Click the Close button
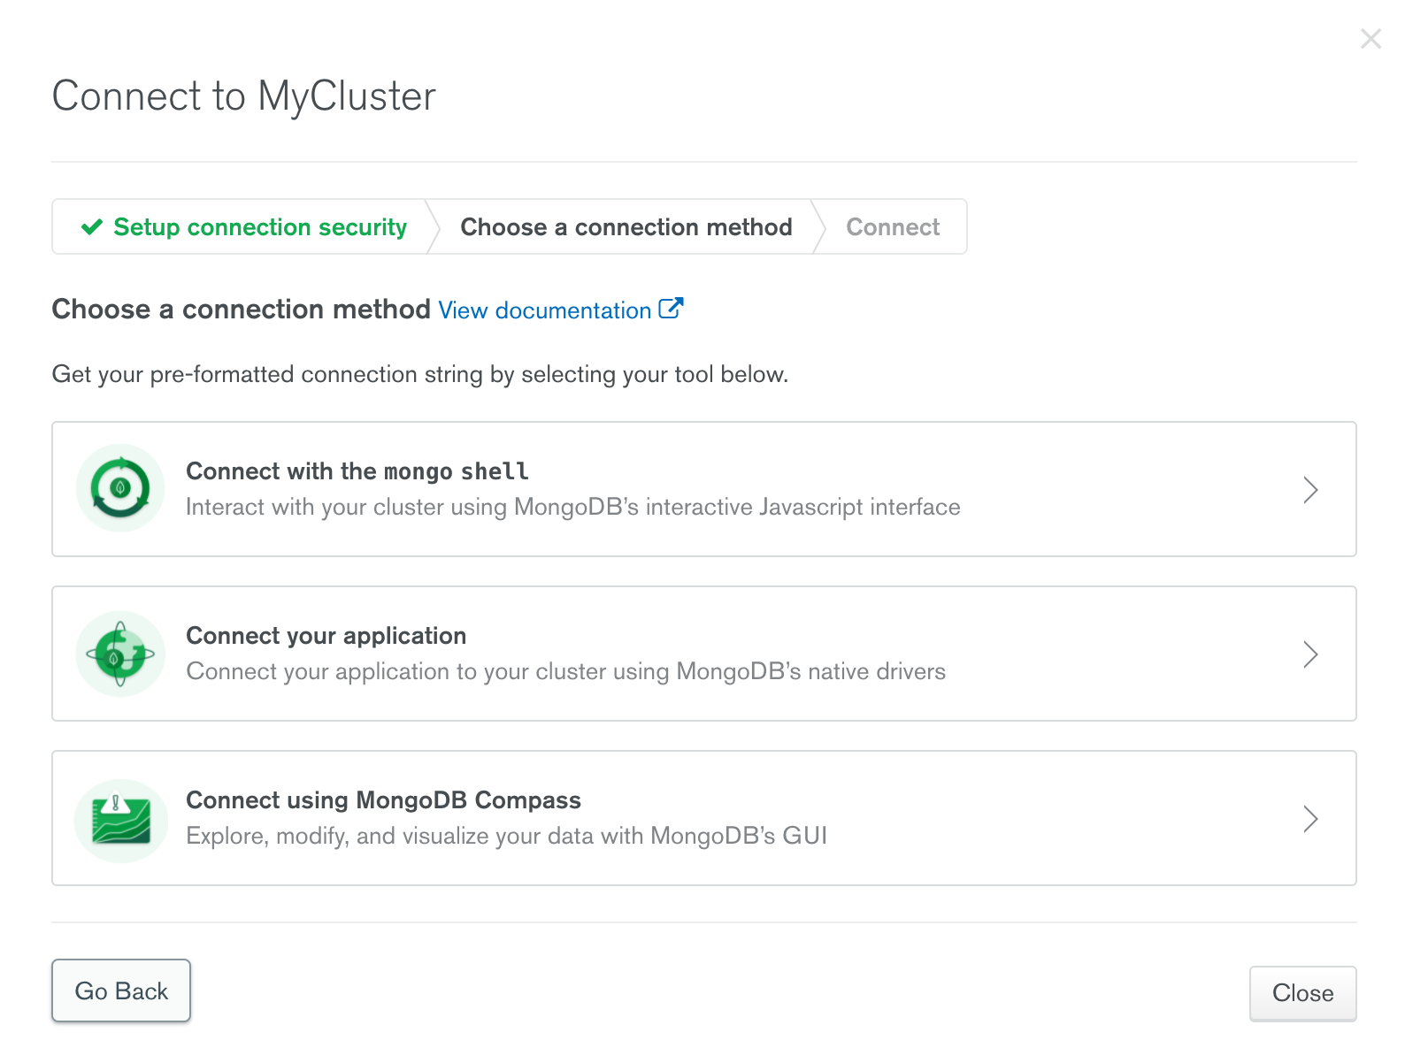The width and height of the screenshot is (1405, 1063). point(1302,993)
